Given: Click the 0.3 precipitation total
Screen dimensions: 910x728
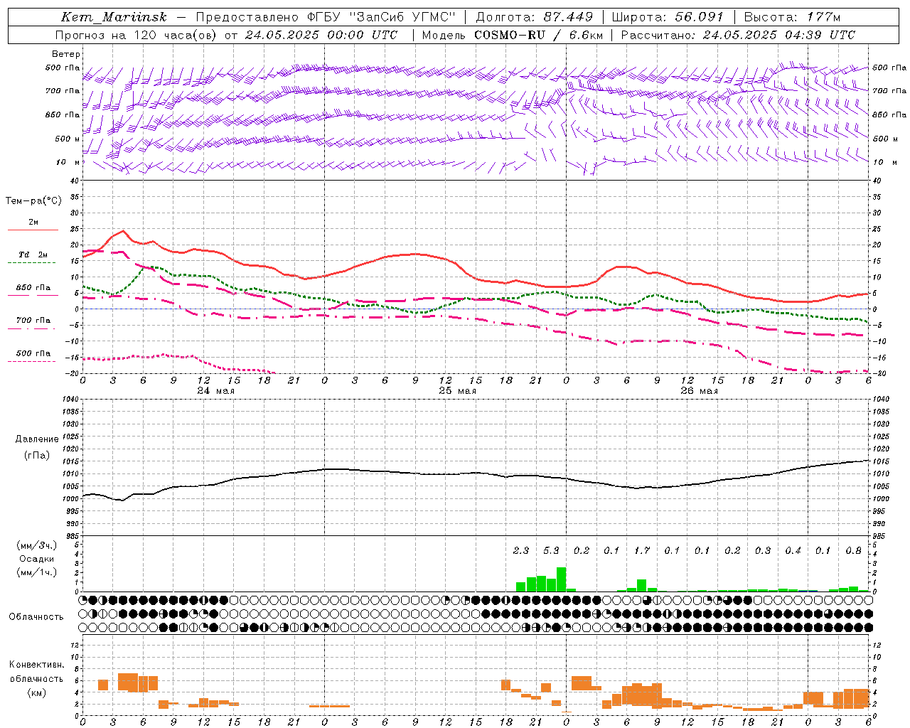Looking at the screenshot, I should point(763,550).
